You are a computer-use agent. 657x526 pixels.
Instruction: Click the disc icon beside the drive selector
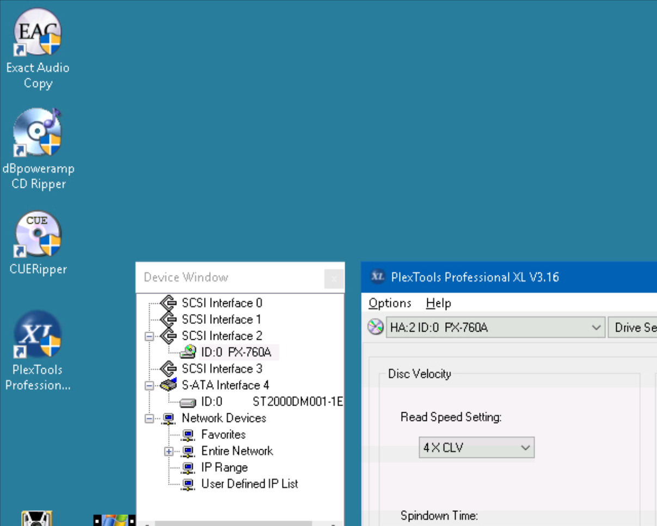click(376, 327)
